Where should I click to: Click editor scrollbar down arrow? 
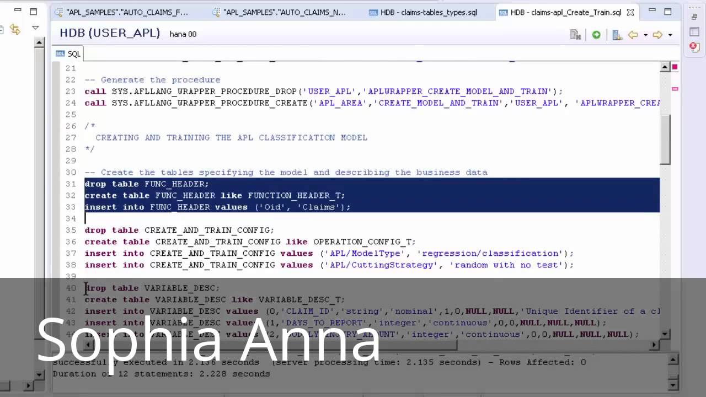pos(665,334)
